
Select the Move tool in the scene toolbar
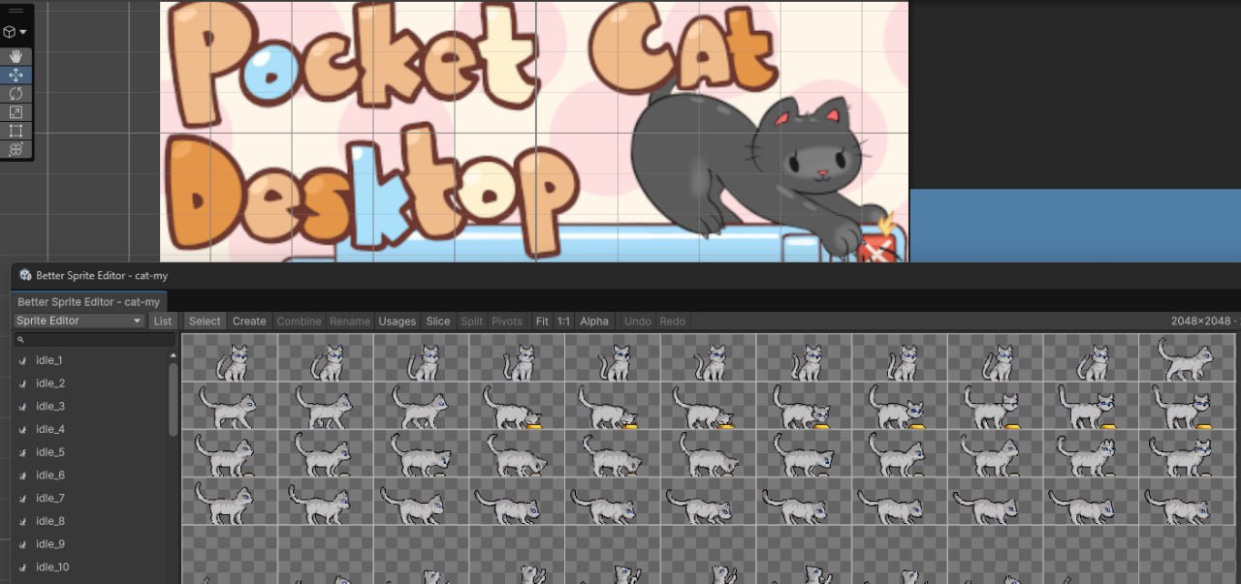[x=16, y=75]
